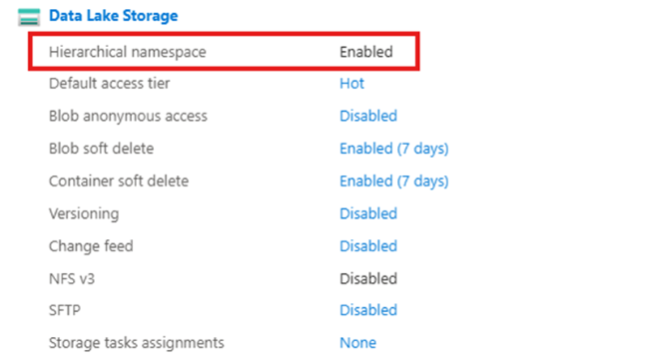Select the NFS v3 Disabled value
This screenshot has height=363, width=656.
(368, 278)
